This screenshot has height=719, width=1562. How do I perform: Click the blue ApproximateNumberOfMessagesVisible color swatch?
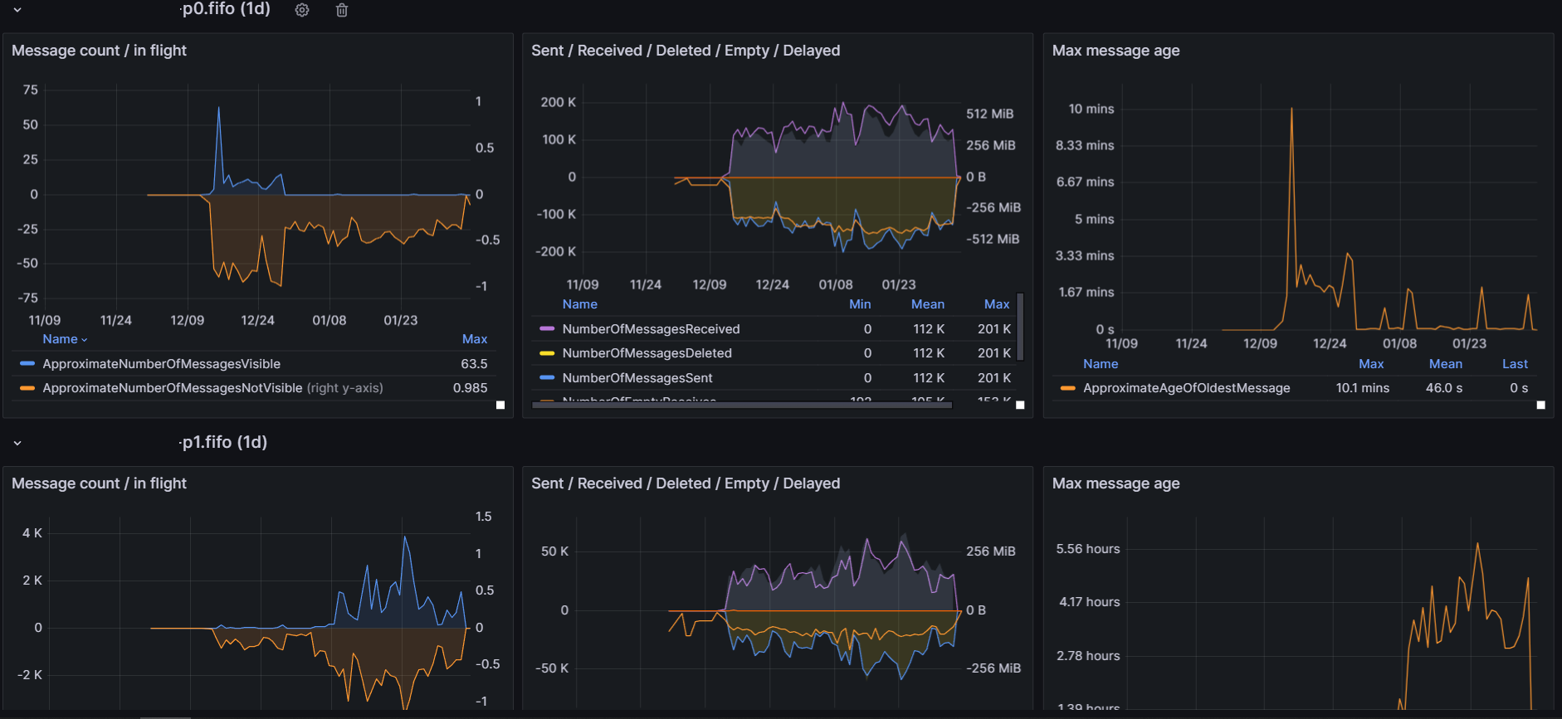(x=27, y=364)
